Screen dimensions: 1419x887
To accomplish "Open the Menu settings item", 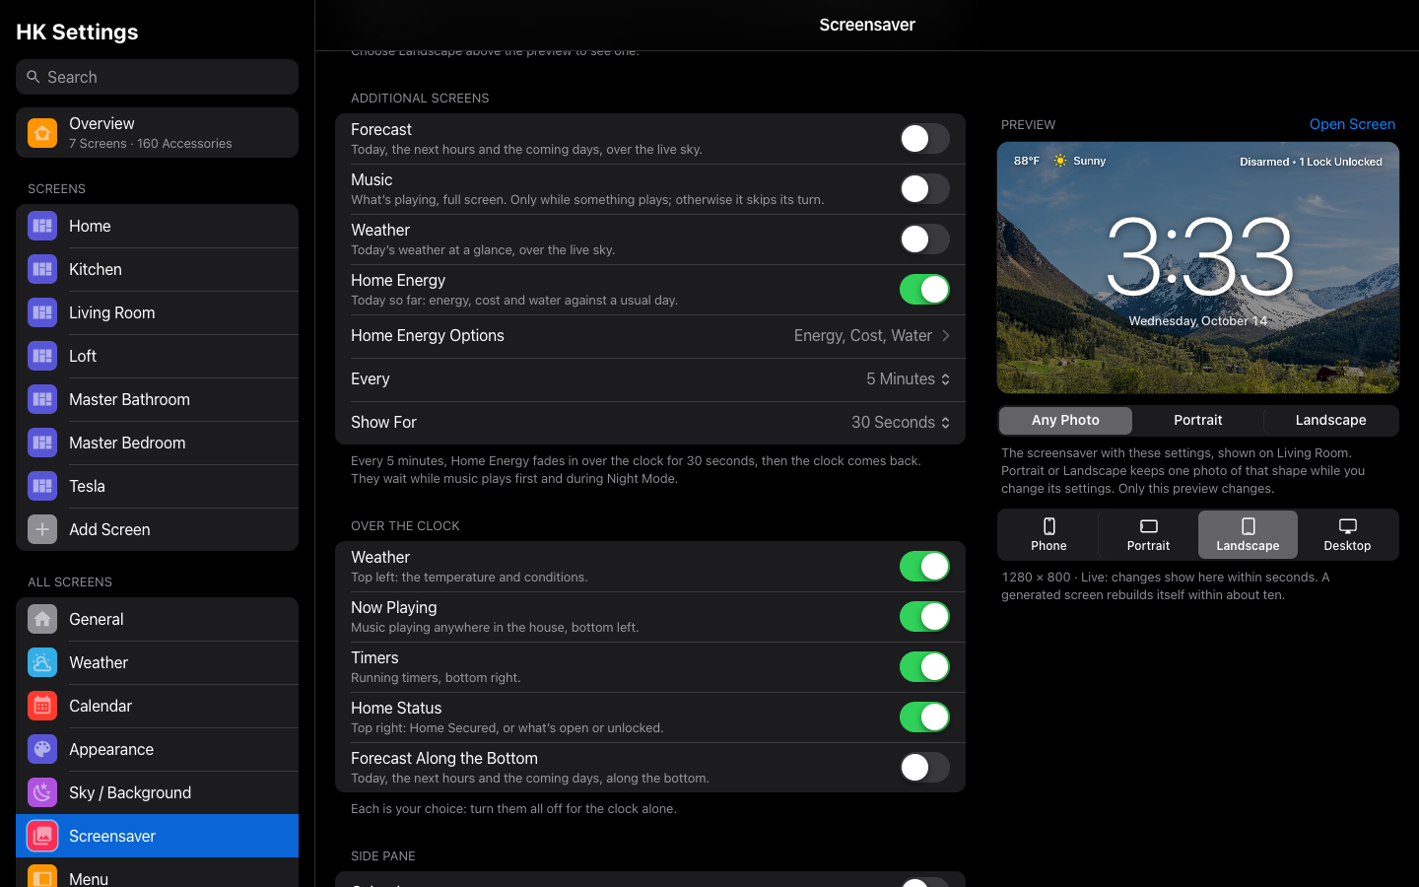I will tap(157, 874).
